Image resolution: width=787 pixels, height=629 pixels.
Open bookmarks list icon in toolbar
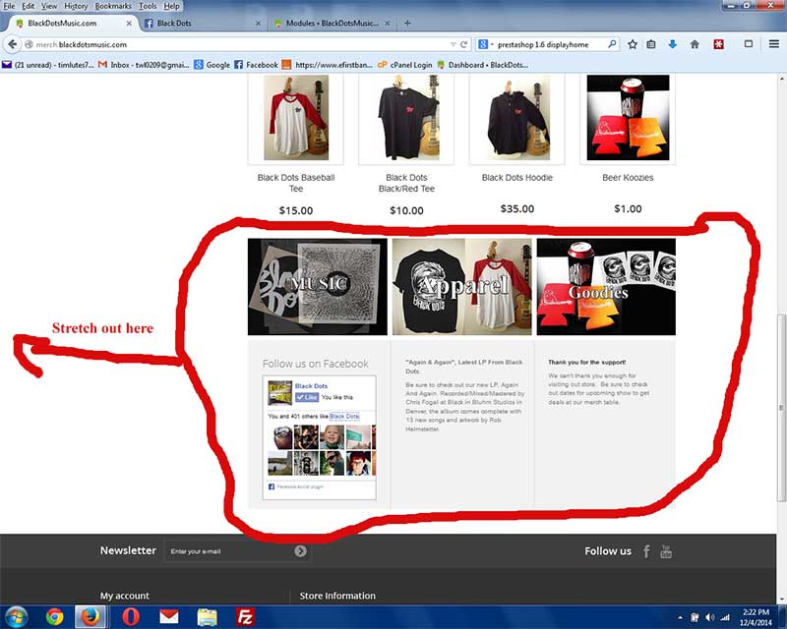tap(651, 44)
